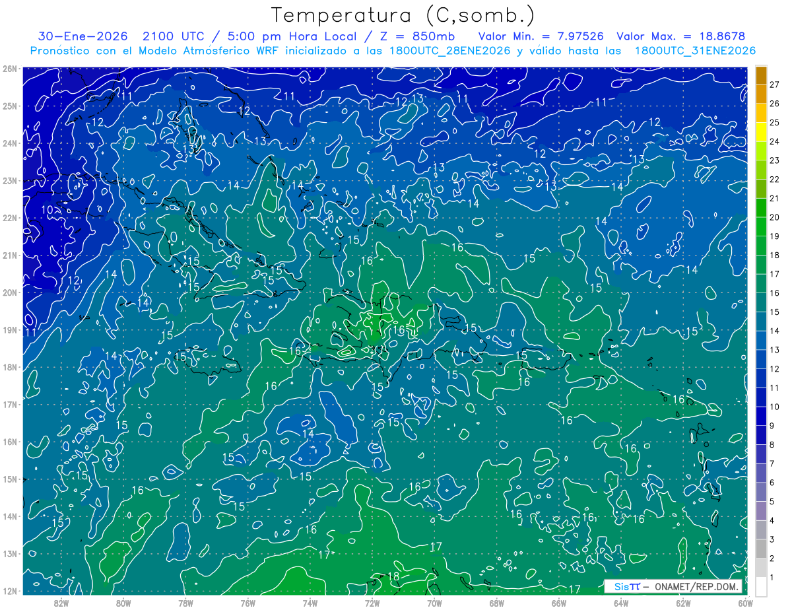This screenshot has width=792, height=612.
Task: Click the '14N' latitude axis label
Action: tap(10, 516)
